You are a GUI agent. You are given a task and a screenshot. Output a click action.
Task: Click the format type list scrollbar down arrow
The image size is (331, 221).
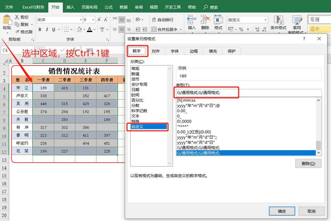[x=318, y=153]
